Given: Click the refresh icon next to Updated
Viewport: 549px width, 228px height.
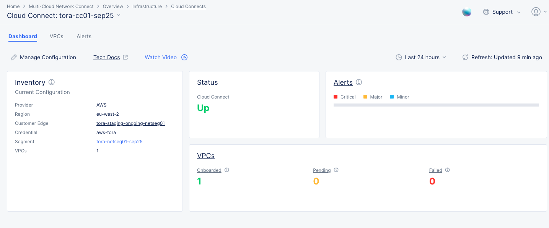Looking at the screenshot, I should pyautogui.click(x=465, y=57).
